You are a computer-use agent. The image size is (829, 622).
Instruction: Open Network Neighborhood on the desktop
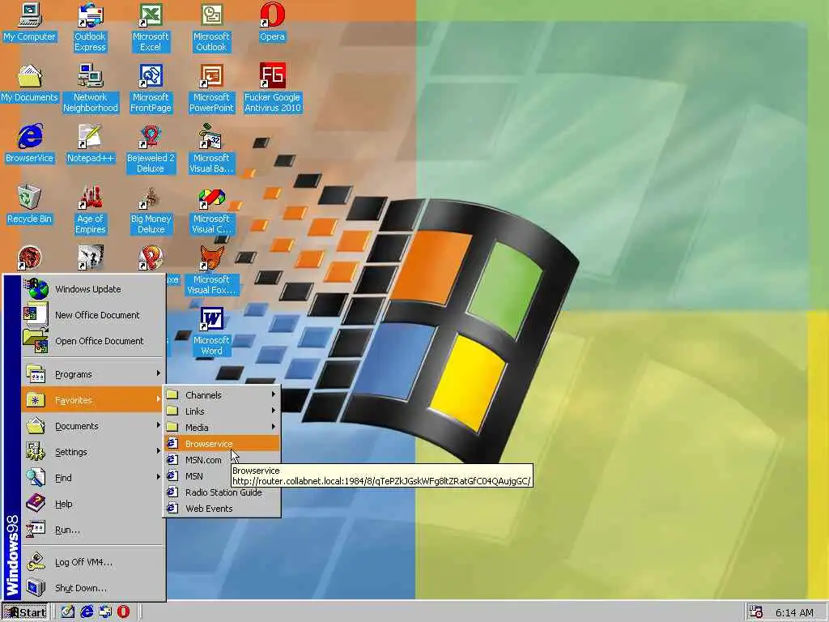(x=91, y=88)
